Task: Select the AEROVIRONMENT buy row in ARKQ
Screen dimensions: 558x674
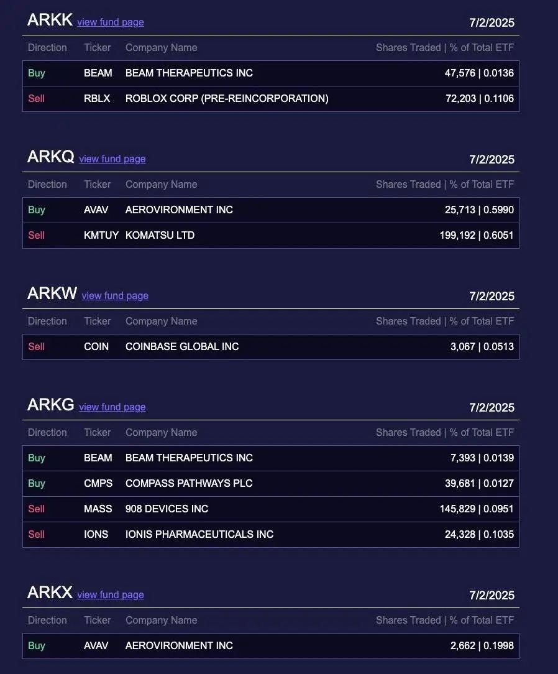Action: [x=271, y=210]
